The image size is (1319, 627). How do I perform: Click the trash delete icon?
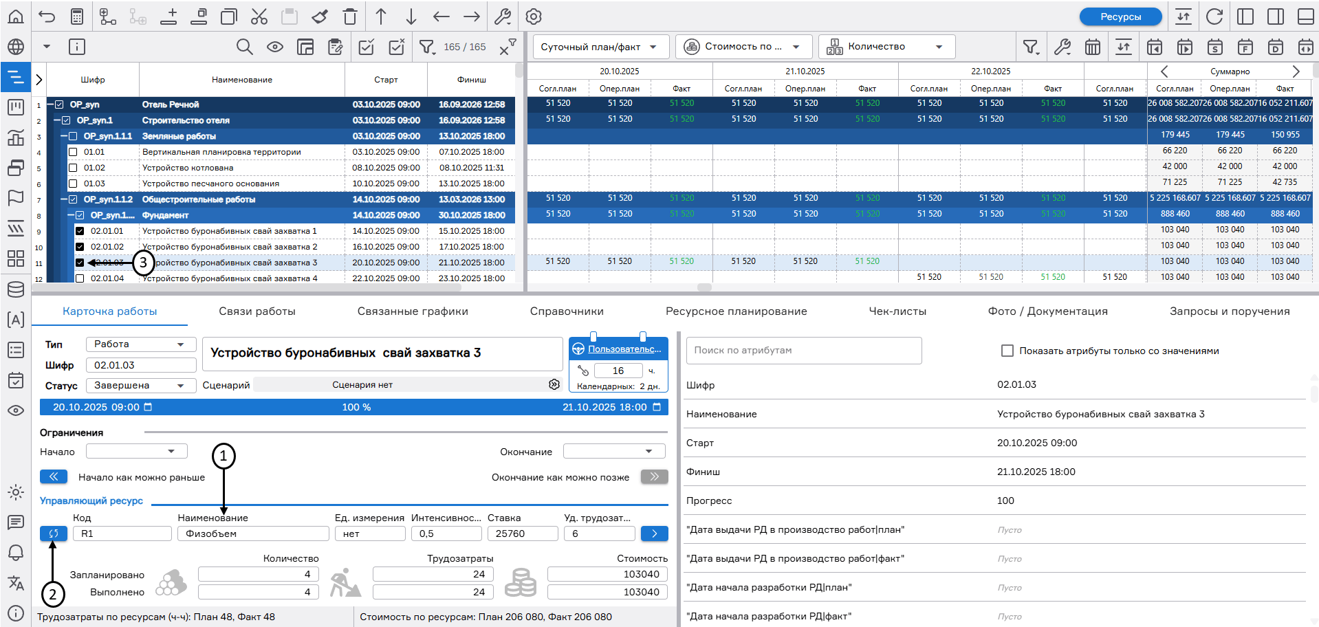350,16
